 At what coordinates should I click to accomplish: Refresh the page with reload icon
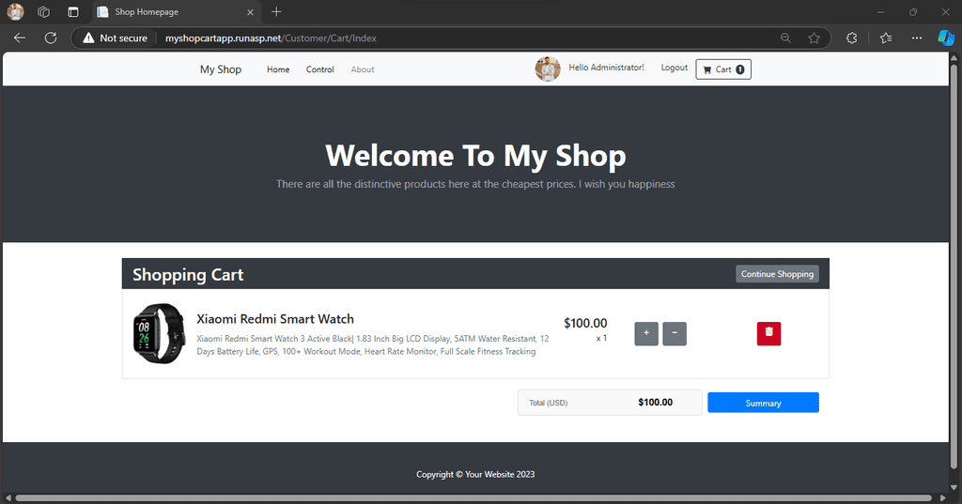point(51,38)
